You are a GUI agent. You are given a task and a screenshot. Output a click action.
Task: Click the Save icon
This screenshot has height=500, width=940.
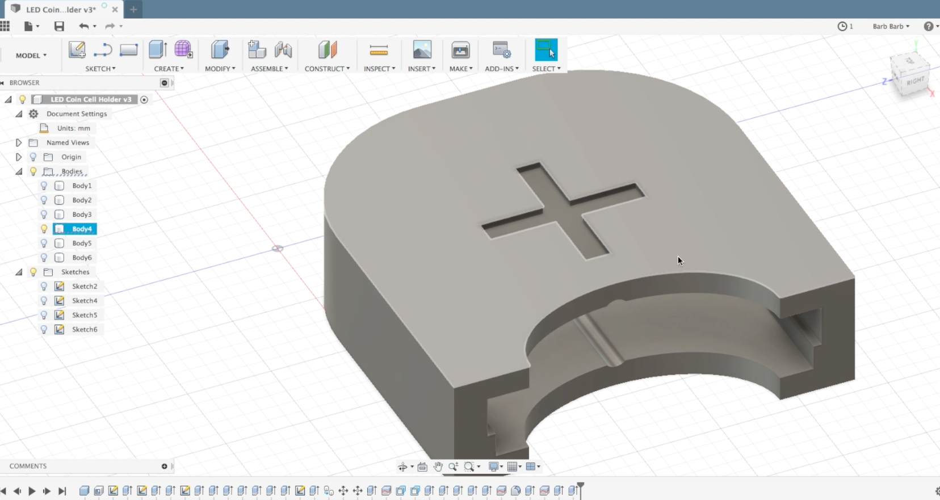pos(59,26)
